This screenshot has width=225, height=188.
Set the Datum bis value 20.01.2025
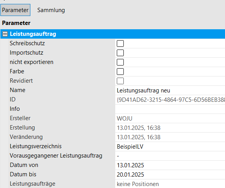point(170,174)
